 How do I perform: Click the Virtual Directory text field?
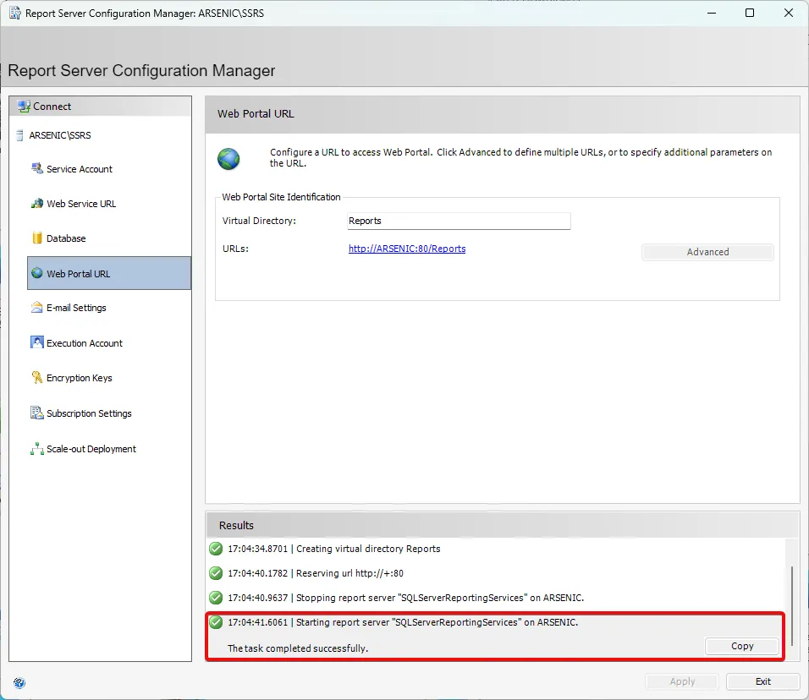[x=459, y=221]
